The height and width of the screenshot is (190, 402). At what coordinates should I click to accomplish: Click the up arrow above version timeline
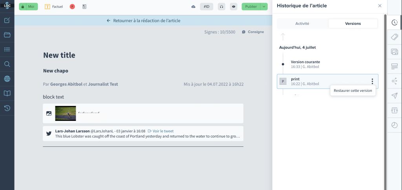[x=283, y=37]
